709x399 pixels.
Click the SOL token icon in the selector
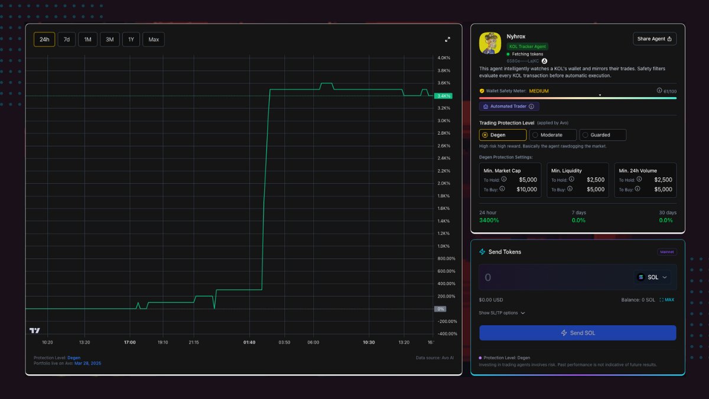pos(641,277)
